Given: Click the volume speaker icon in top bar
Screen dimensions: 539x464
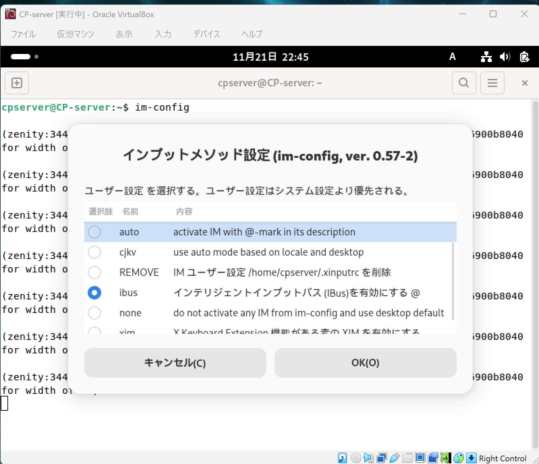Looking at the screenshot, I should coord(505,57).
